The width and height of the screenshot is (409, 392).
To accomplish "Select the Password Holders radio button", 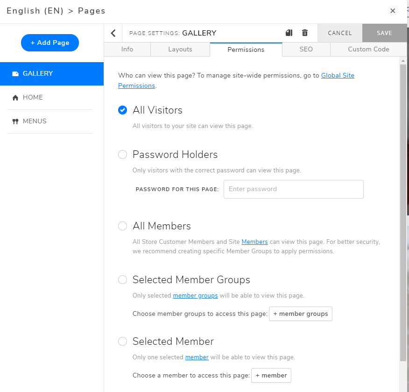I will pos(122,155).
